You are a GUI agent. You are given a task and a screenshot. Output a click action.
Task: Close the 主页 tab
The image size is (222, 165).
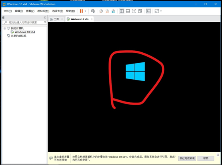click(62, 19)
